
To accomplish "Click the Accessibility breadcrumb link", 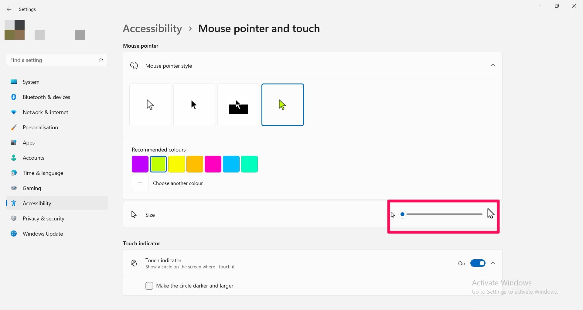I will [152, 29].
